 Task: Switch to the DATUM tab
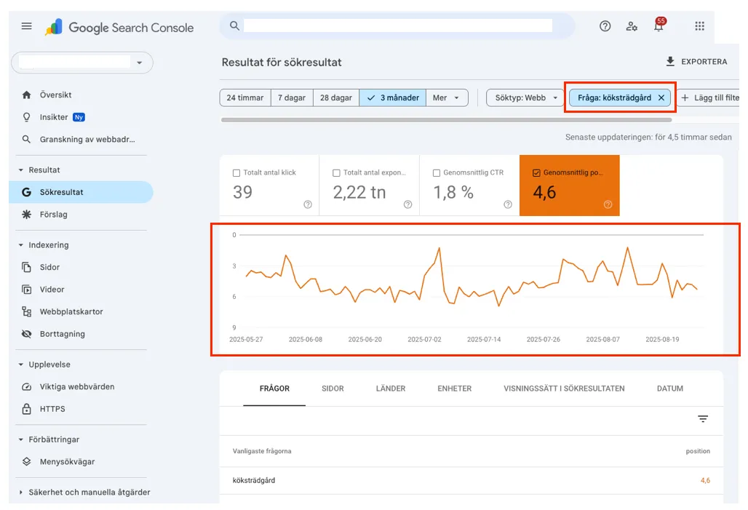coord(669,389)
